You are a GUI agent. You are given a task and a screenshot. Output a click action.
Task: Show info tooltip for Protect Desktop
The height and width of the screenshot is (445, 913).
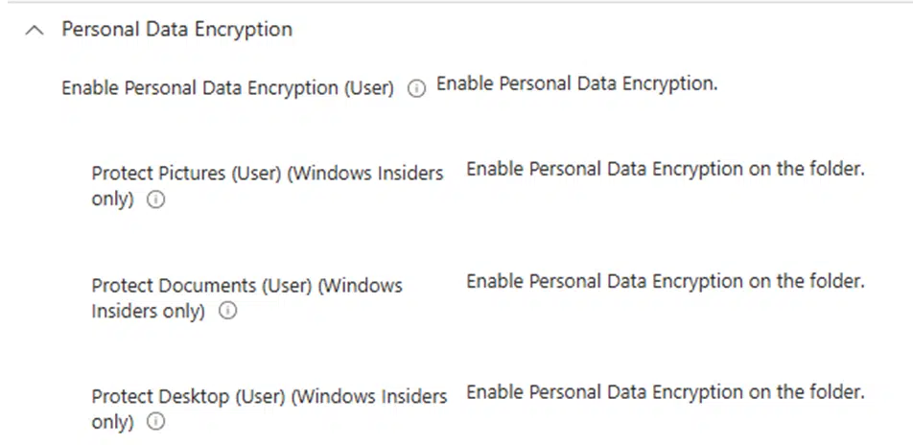click(x=155, y=422)
